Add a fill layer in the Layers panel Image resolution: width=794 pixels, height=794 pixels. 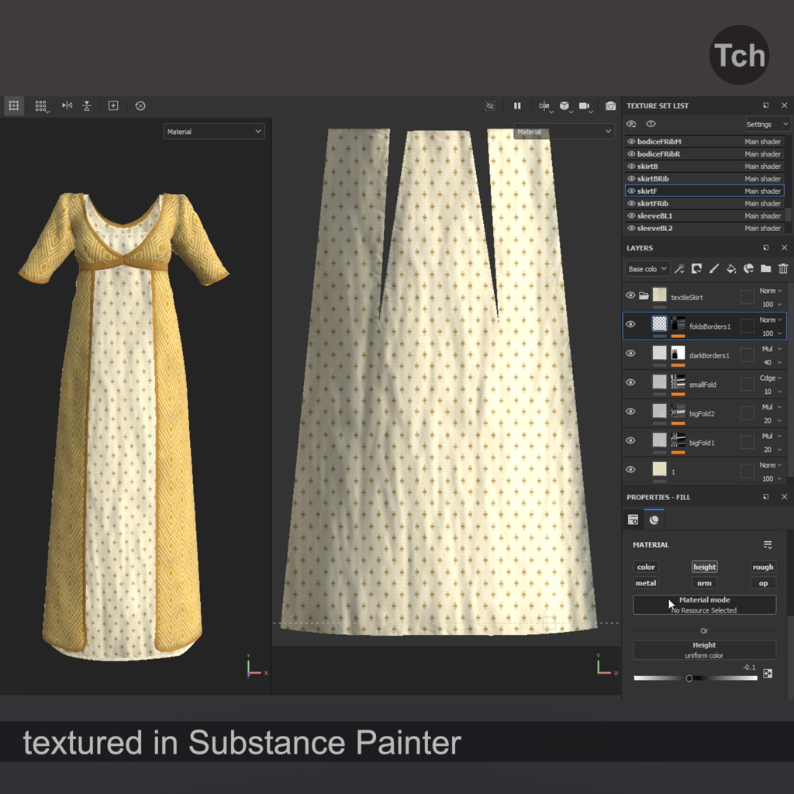(x=732, y=268)
